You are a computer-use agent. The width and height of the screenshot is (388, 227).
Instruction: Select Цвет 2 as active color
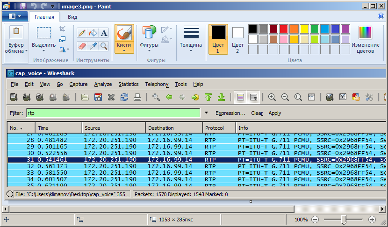pyautogui.click(x=237, y=39)
